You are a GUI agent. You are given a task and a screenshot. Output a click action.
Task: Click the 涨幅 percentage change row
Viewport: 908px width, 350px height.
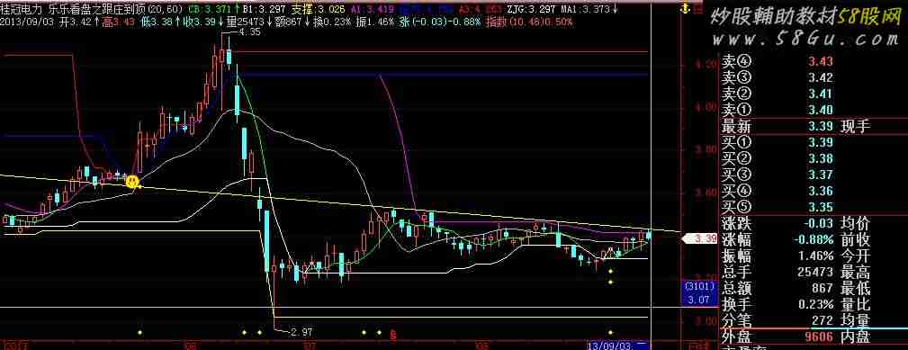814,239
